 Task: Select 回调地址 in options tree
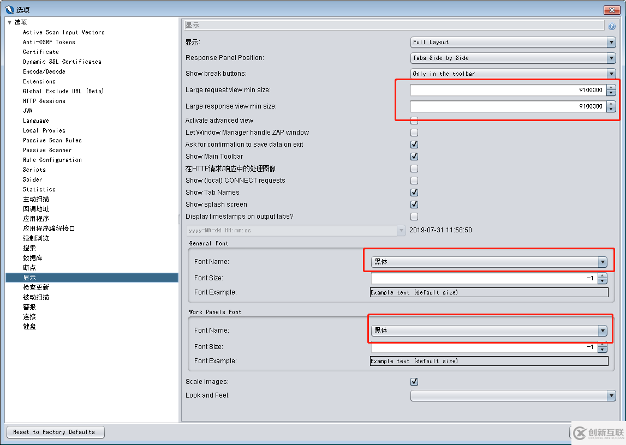point(36,209)
